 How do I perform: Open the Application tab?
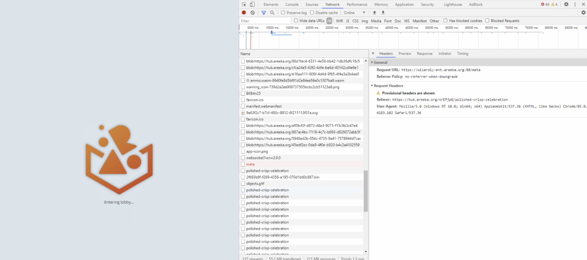point(404,4)
